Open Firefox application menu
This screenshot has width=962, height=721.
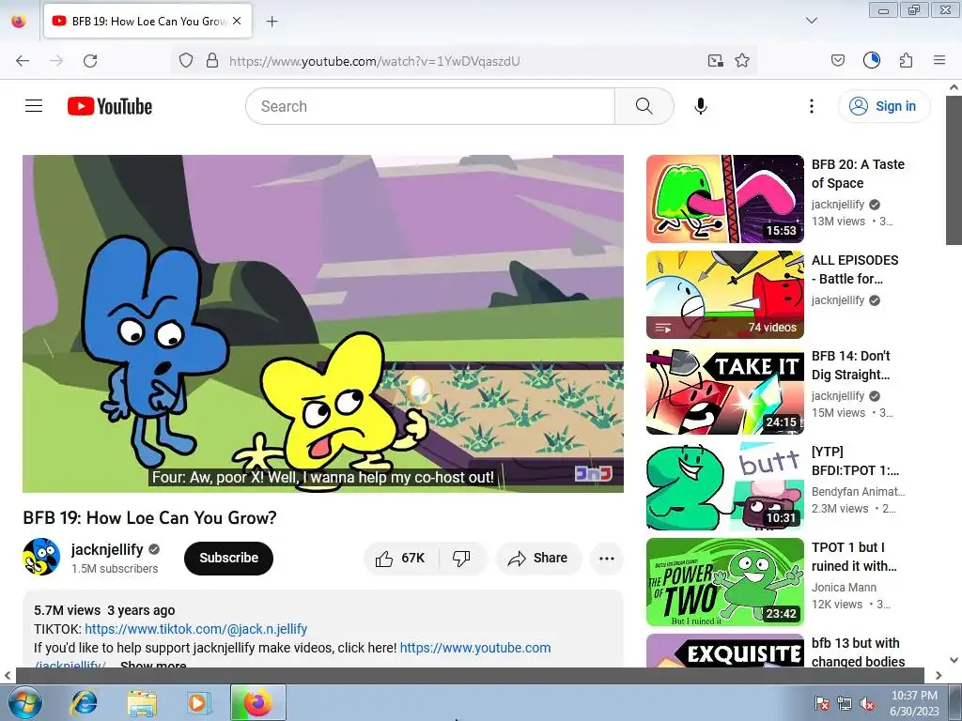[939, 60]
